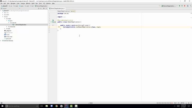The image size is (192, 108).
Task: Select the demo23.iml file
Action: tap(8, 33)
